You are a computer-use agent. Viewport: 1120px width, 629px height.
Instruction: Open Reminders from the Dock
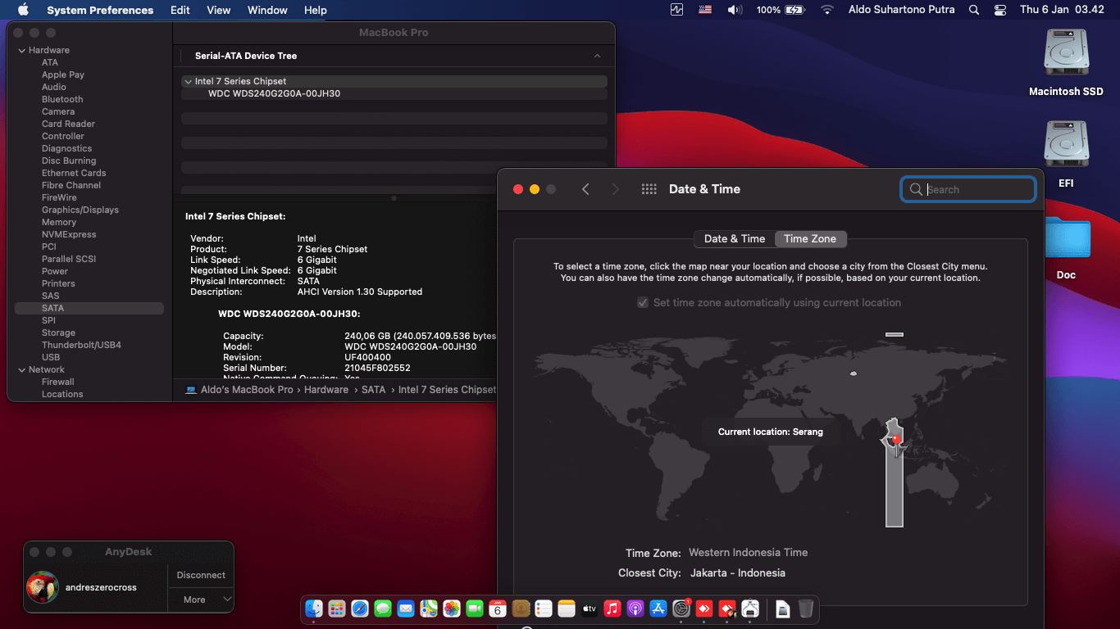(x=544, y=609)
